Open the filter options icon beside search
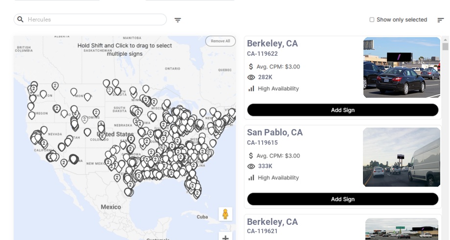The image size is (450, 240). 178,20
